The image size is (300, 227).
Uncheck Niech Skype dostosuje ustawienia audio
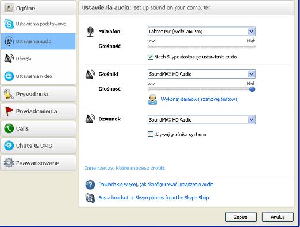(x=151, y=57)
